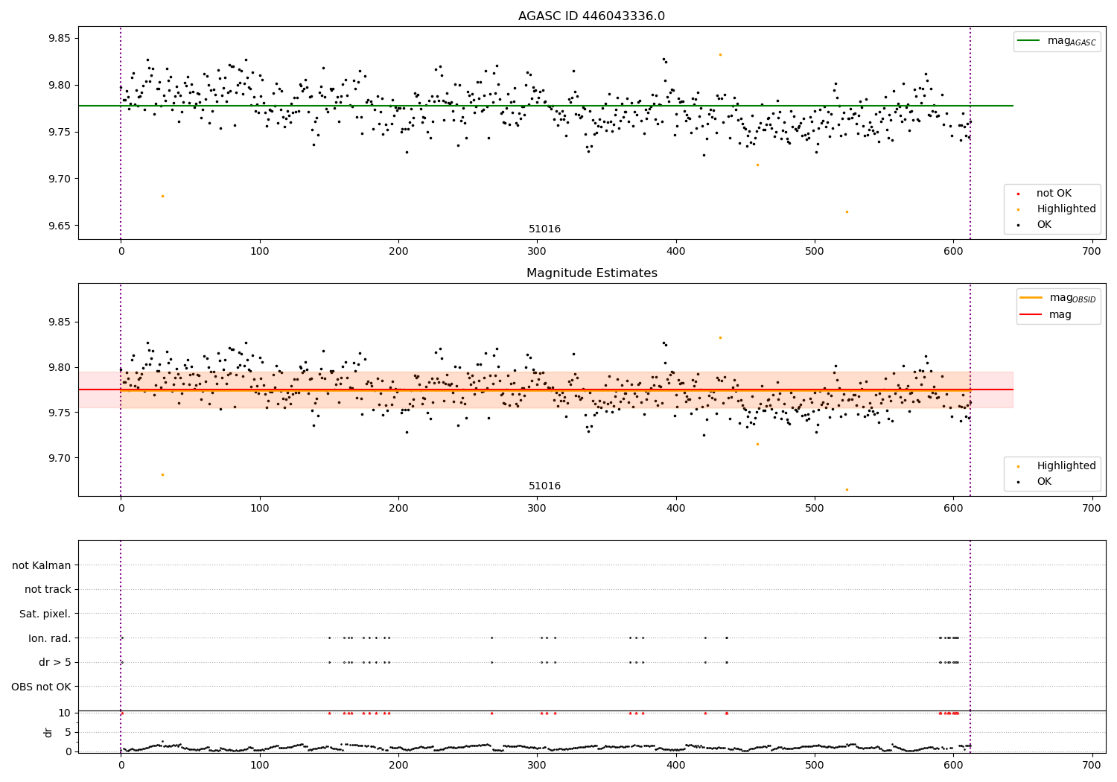Select the 'Sat. pixel.' row label
Image resolution: width=1117 pixels, height=782 pixels.
click(45, 614)
